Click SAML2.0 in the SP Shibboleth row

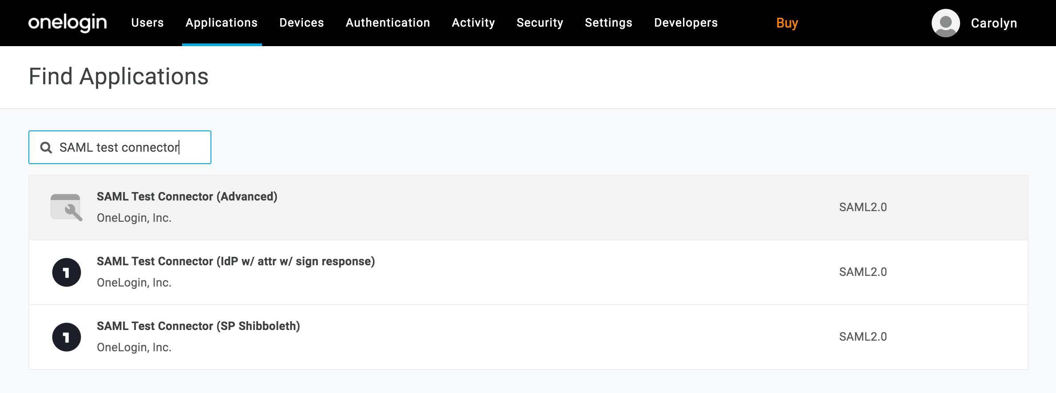point(863,337)
